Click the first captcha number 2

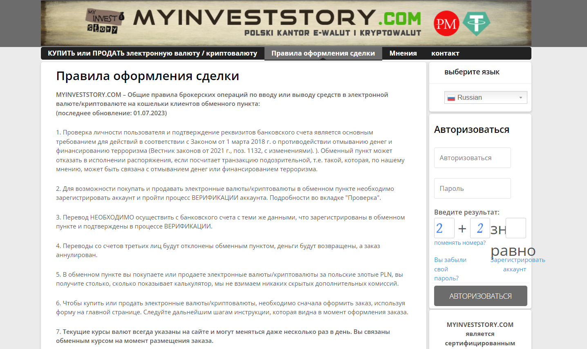[444, 228]
